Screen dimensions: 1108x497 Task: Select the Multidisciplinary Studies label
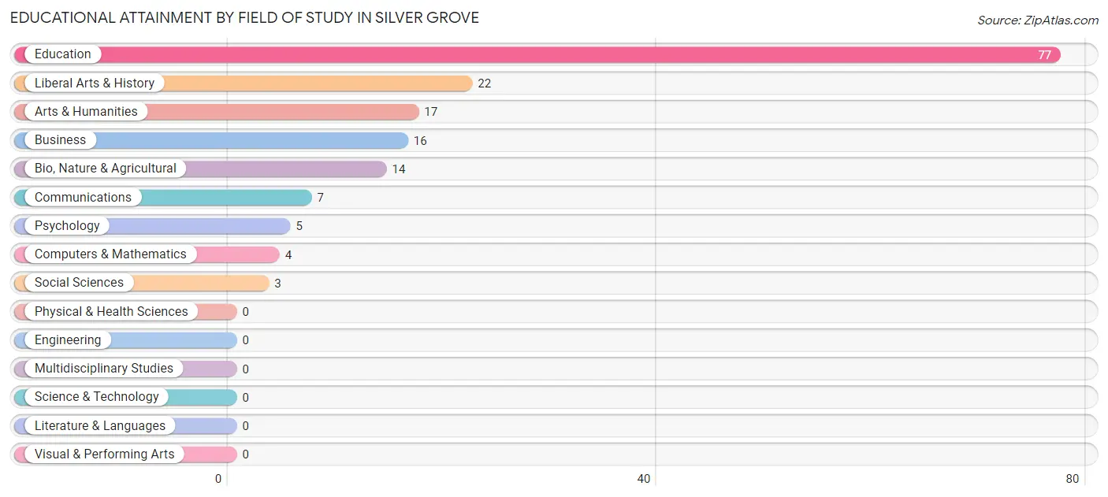[104, 369]
